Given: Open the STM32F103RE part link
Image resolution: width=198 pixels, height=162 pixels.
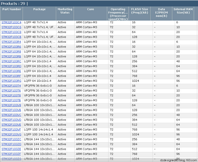Looking at the screenshot, I should click(11, 71).
